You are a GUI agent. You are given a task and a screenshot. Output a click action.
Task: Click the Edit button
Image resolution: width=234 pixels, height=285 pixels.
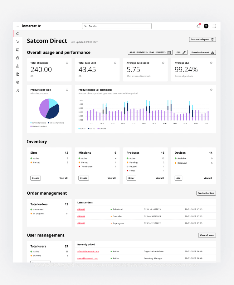tap(181, 52)
